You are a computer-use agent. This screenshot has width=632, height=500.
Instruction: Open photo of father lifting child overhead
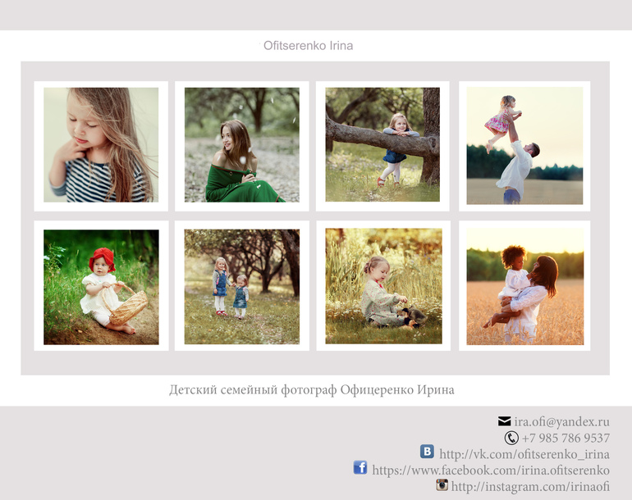[524, 145]
